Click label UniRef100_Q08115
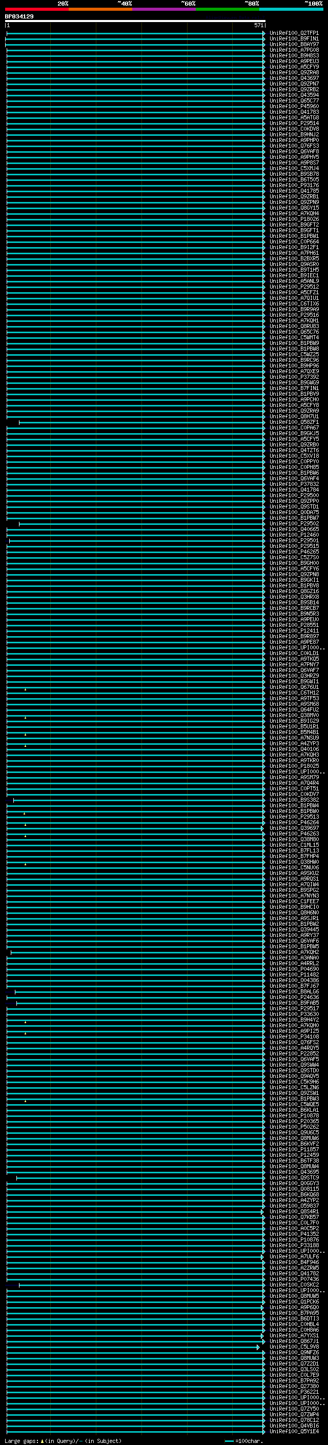Viewport: 328px width, 1445px height. click(x=294, y=1189)
